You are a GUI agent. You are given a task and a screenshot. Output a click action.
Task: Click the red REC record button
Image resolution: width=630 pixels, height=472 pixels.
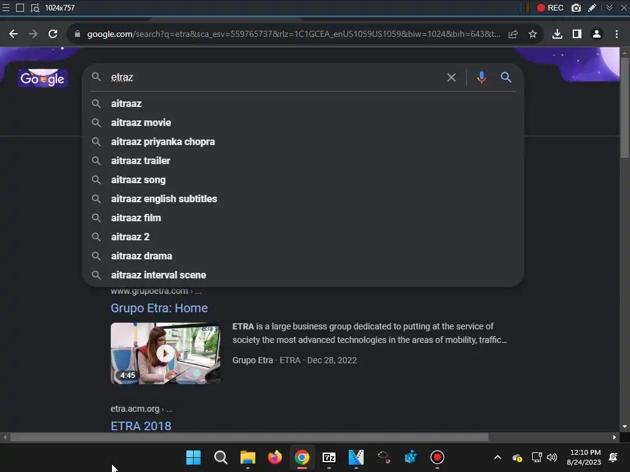point(550,7)
